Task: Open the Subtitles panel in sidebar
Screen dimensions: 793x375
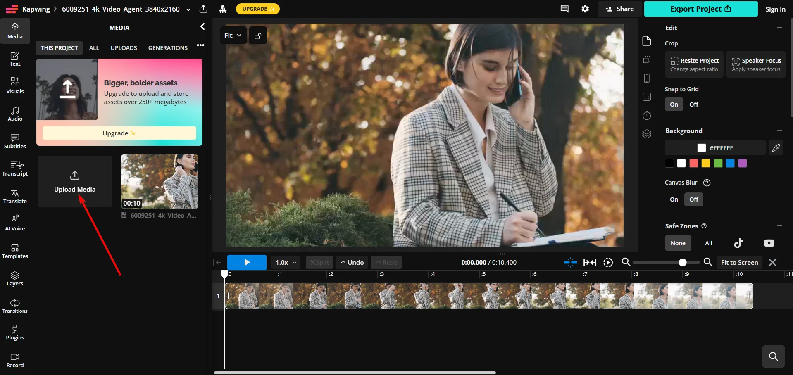Action: click(x=15, y=141)
